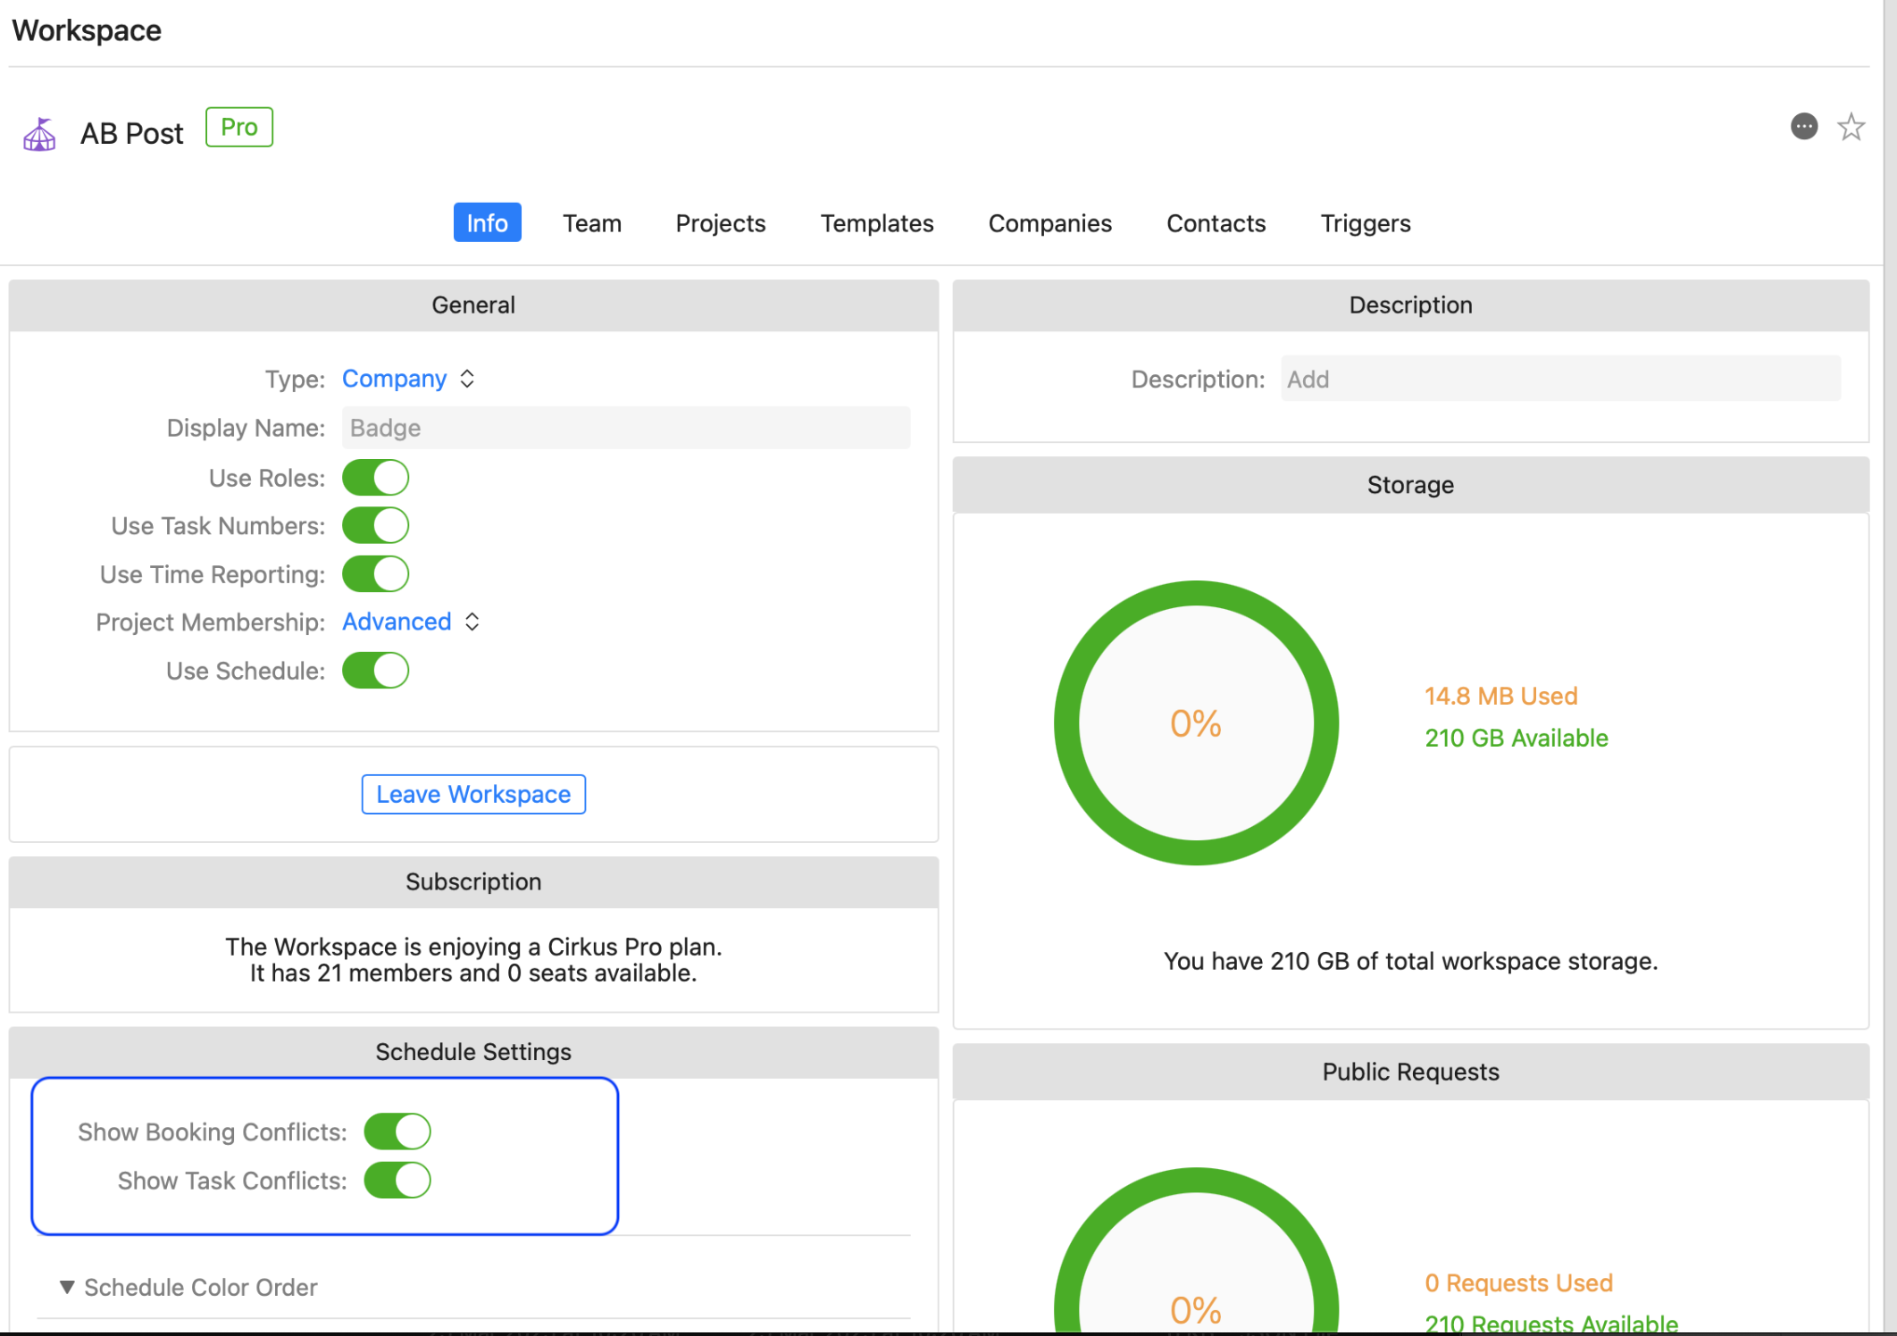Click the Description Add field

pyautogui.click(x=1559, y=380)
